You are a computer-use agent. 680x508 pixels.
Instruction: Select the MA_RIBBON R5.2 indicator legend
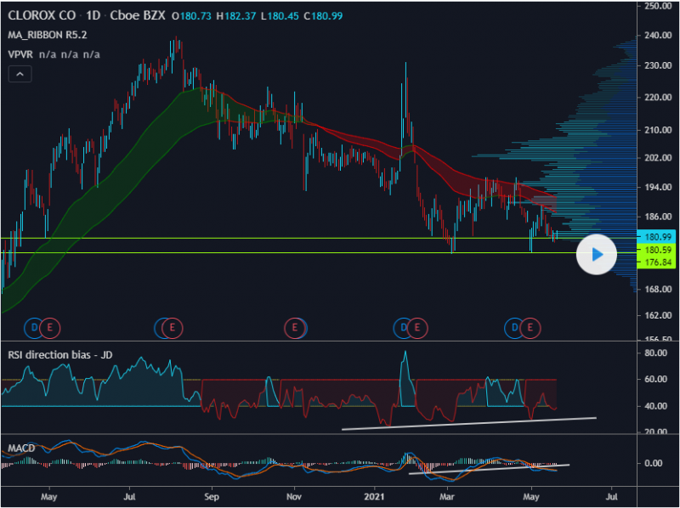47,35
